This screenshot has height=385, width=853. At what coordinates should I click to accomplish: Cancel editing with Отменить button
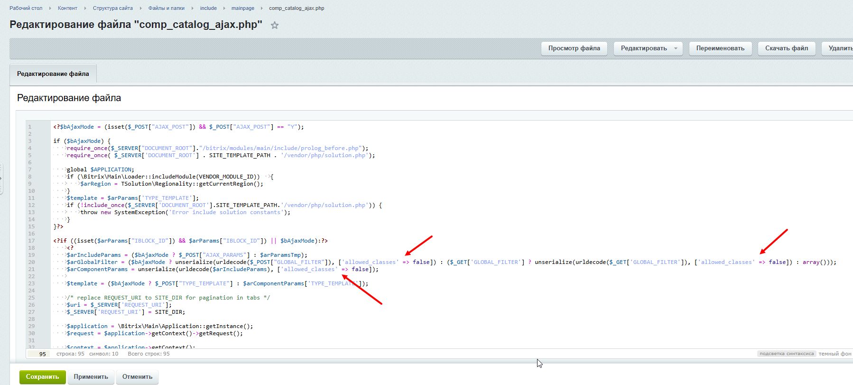tap(137, 377)
